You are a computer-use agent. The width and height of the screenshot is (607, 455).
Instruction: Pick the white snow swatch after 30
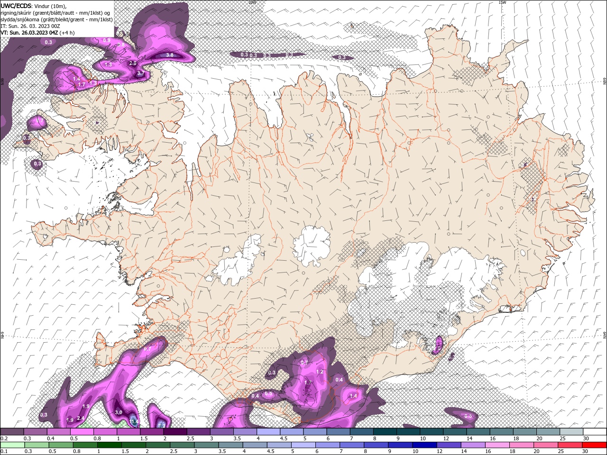tap(595, 432)
